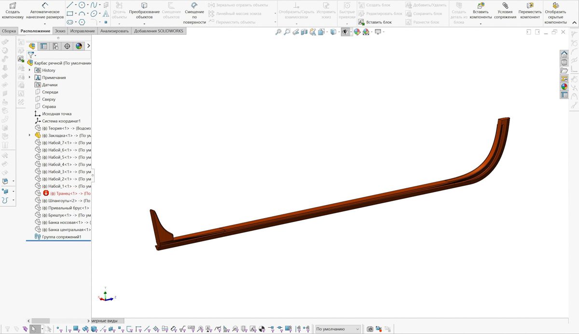Open the ConfigurationManager tab icon
579x334 pixels.
click(x=55, y=46)
